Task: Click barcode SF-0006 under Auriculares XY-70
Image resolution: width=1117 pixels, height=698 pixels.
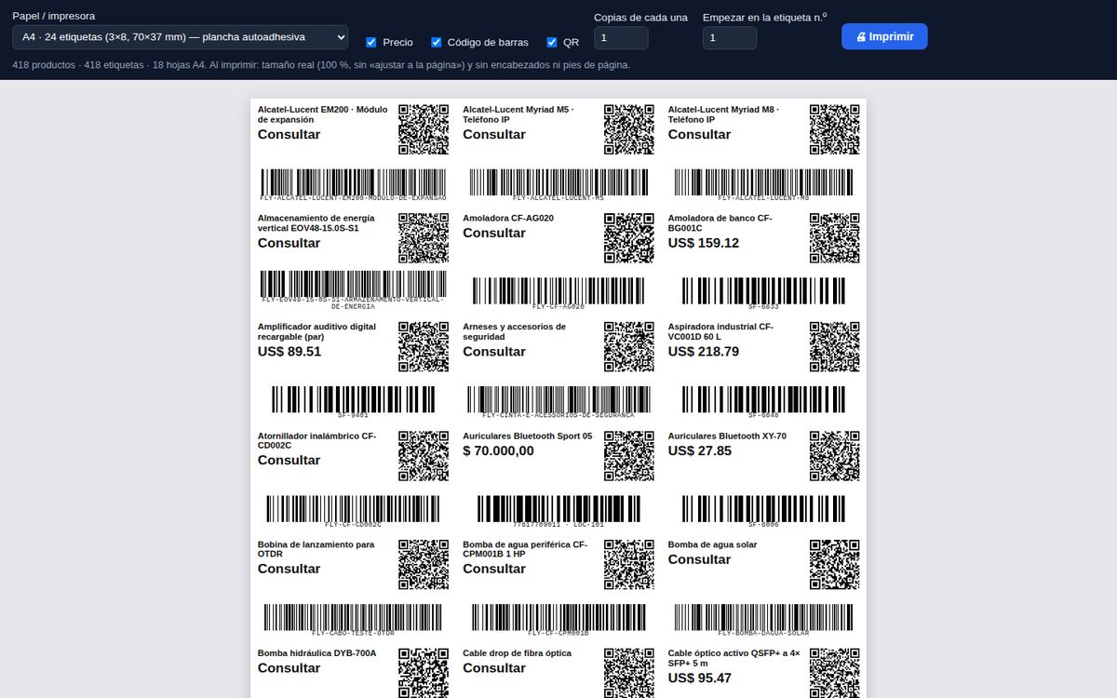Action: 763,511
